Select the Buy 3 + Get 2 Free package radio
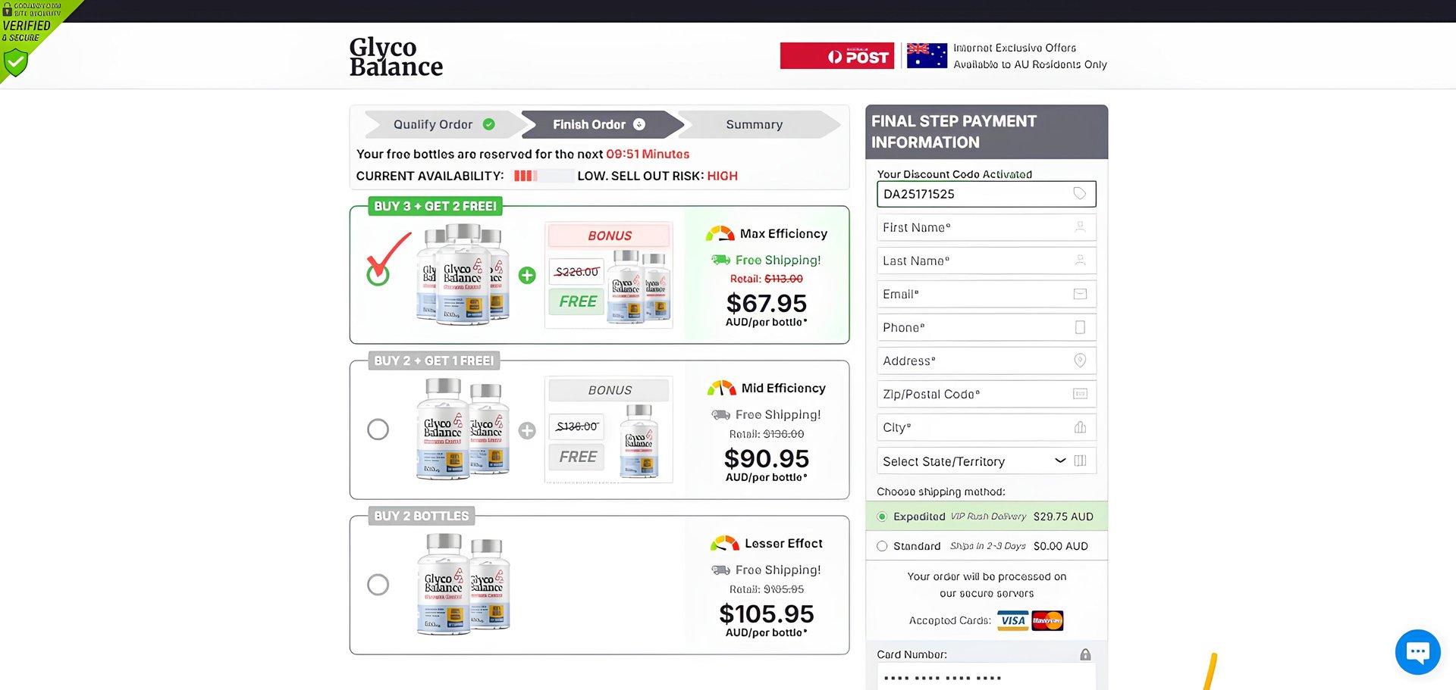This screenshot has width=1456, height=690. pos(378,274)
